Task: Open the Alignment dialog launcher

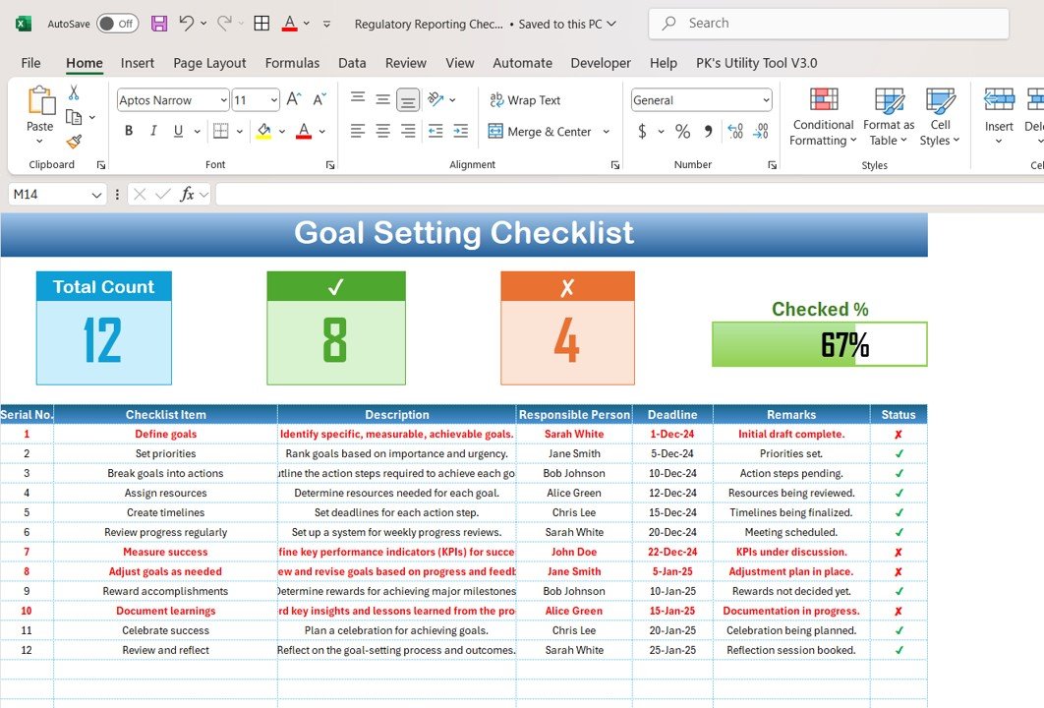Action: 615,165
